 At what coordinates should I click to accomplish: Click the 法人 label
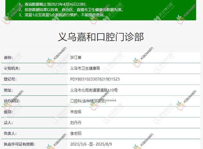click(x=8, y=123)
